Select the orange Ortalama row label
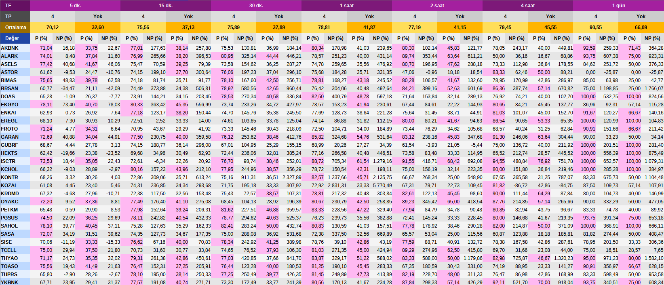This screenshot has width=664, height=285. pos(15,27)
